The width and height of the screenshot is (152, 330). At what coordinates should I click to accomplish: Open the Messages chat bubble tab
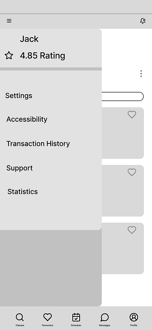104,320
